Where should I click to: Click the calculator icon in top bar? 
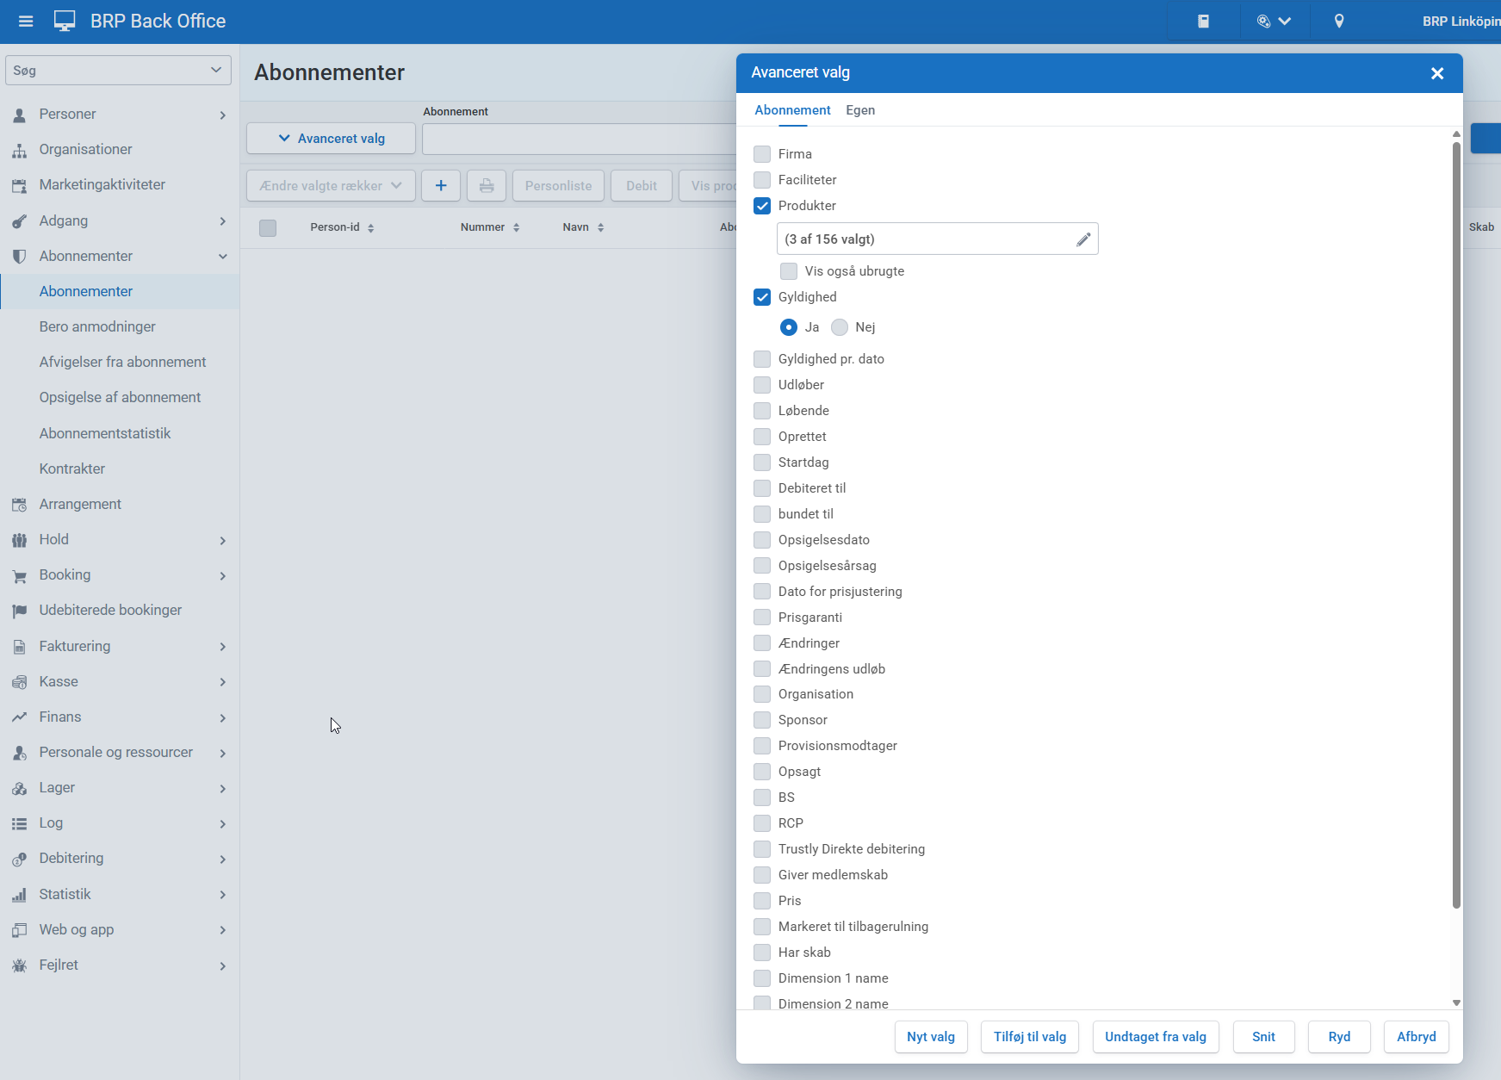pos(1203,22)
